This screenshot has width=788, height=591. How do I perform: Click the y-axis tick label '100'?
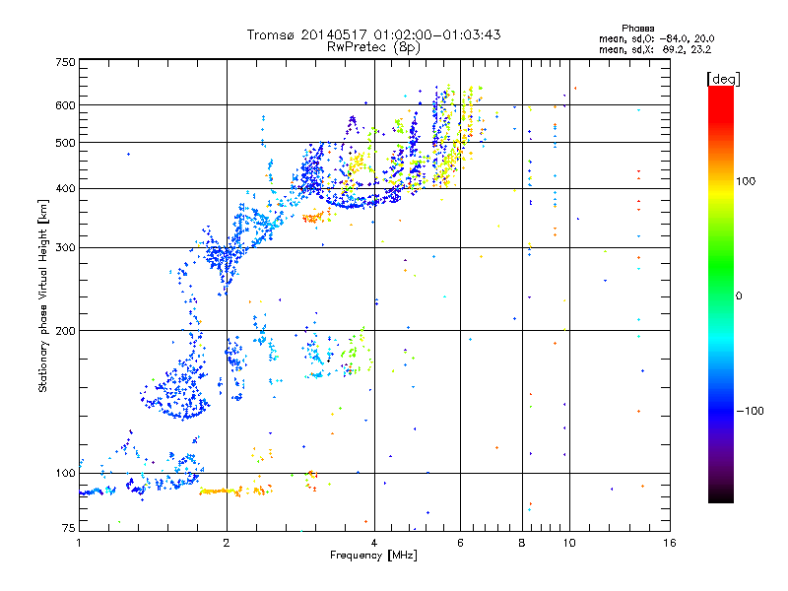pos(65,474)
